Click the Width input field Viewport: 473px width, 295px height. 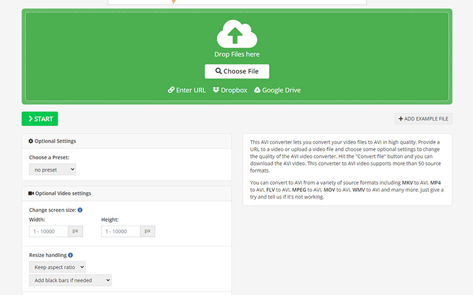click(x=49, y=231)
